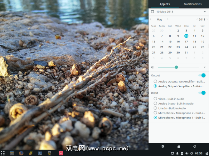Select Video - Built-in Audio input
Screen dimensions: 209x156
[155, 99]
